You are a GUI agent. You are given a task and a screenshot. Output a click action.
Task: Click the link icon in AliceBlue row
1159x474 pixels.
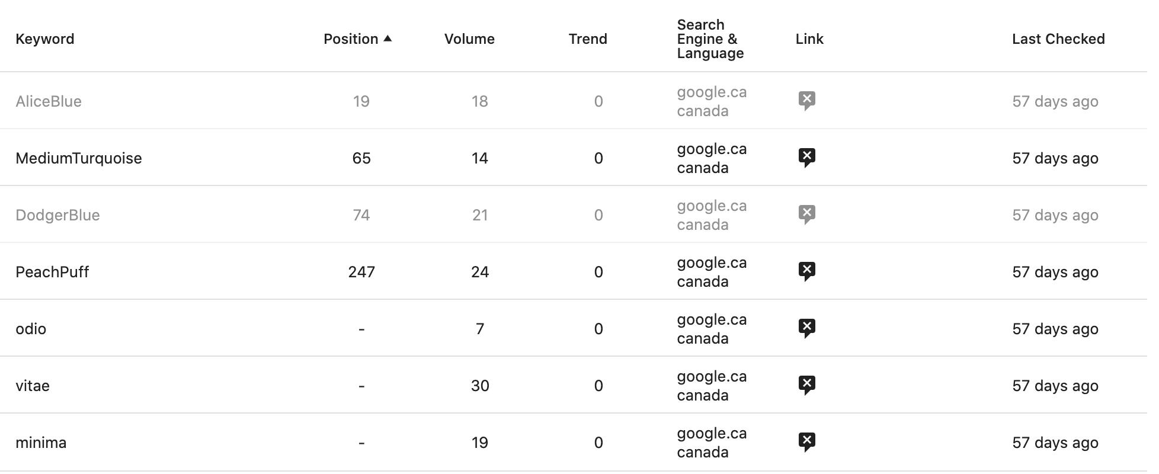[x=806, y=101]
